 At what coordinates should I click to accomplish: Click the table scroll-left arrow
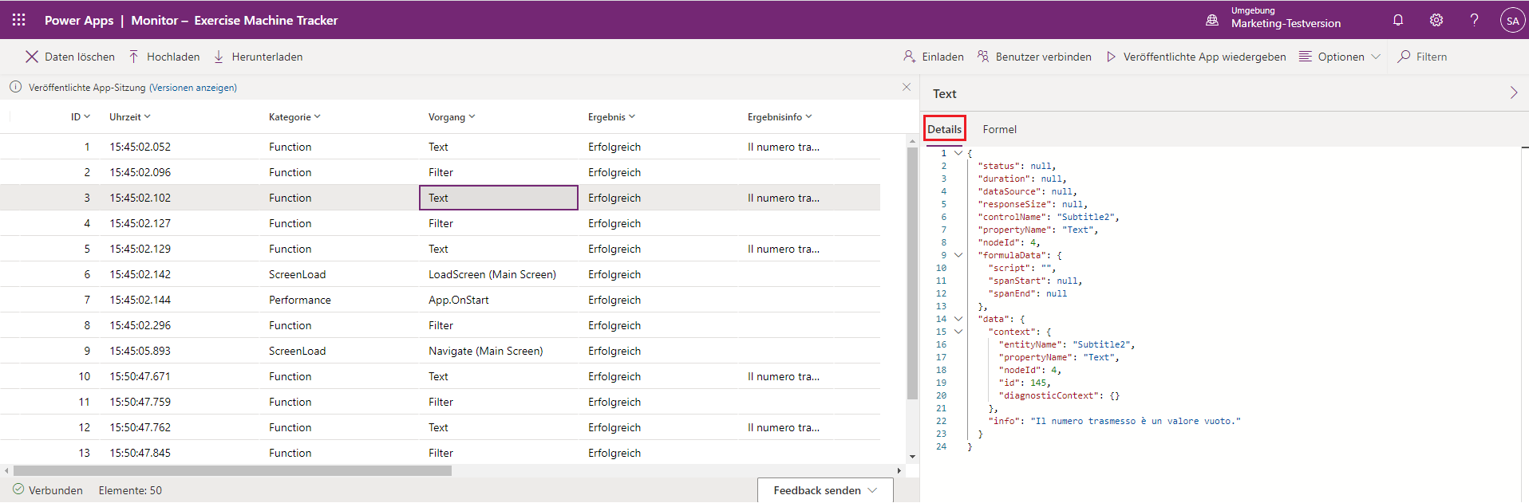click(6, 470)
